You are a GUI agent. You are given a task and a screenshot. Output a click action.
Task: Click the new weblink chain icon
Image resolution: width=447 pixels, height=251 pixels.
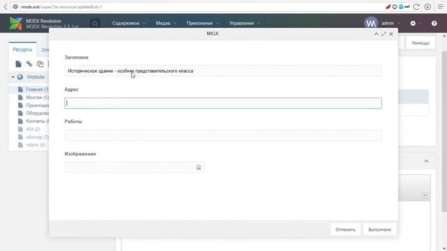(29, 64)
